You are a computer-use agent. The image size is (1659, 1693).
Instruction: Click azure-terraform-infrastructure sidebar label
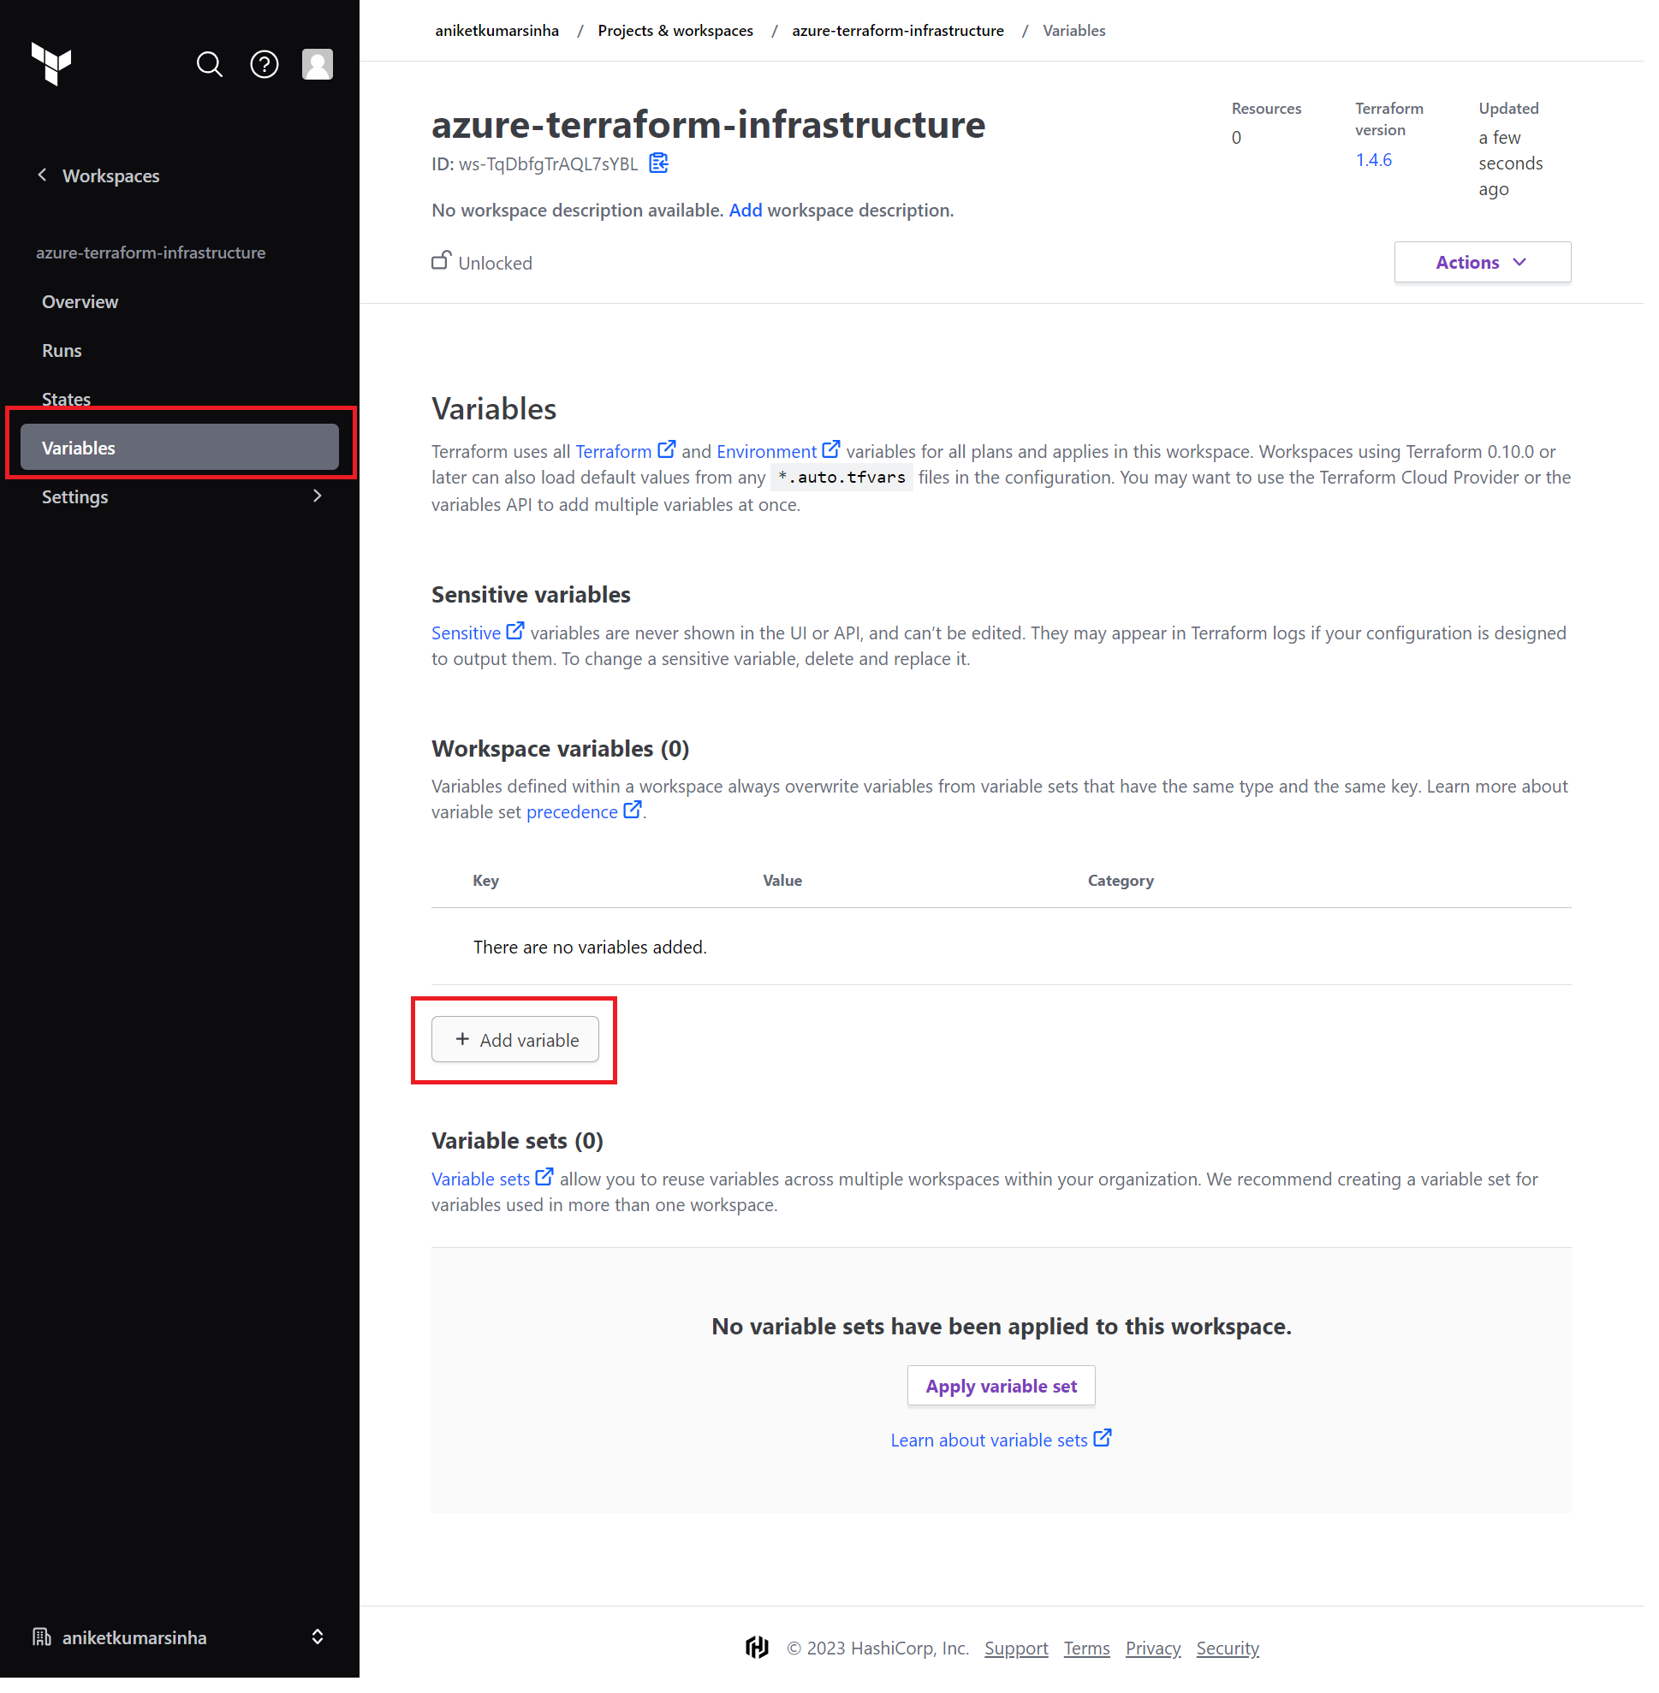coord(151,253)
